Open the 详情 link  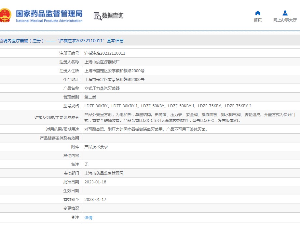(88, 218)
